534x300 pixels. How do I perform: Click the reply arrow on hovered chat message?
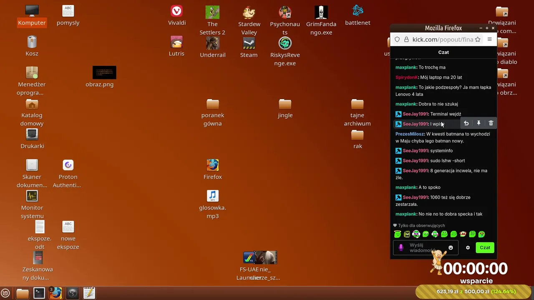(466, 123)
